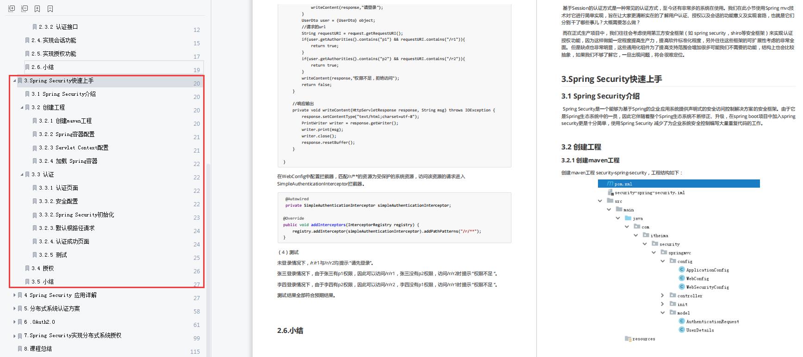Image resolution: width=803 pixels, height=357 pixels.
Task: Collapse all bookmarks with the minus icon
Action: (x=25, y=9)
